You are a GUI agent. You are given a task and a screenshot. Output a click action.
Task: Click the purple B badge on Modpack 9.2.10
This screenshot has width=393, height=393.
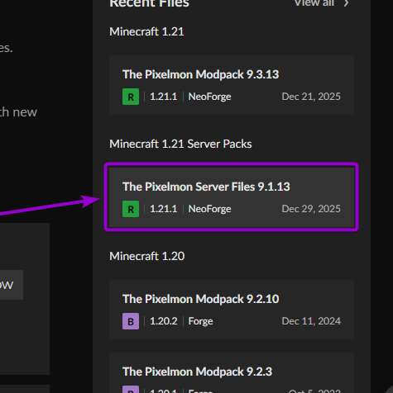coord(131,321)
